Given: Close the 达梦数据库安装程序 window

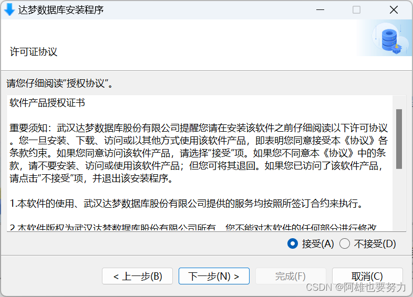Looking at the screenshot, I should tap(394, 10).
